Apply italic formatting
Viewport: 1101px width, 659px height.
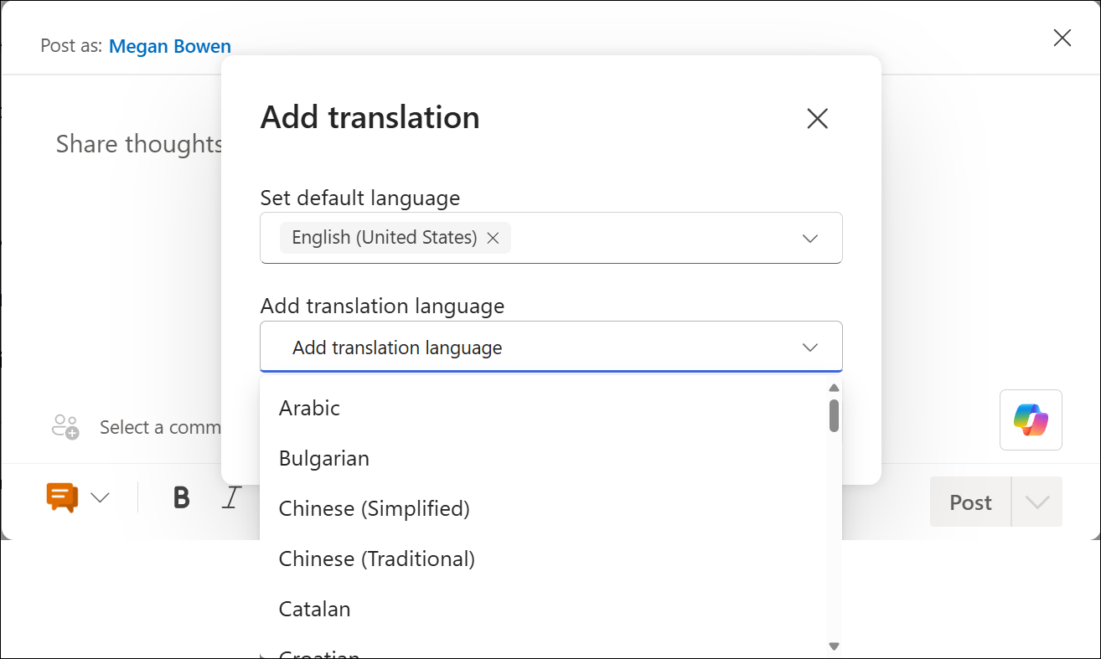click(x=230, y=497)
